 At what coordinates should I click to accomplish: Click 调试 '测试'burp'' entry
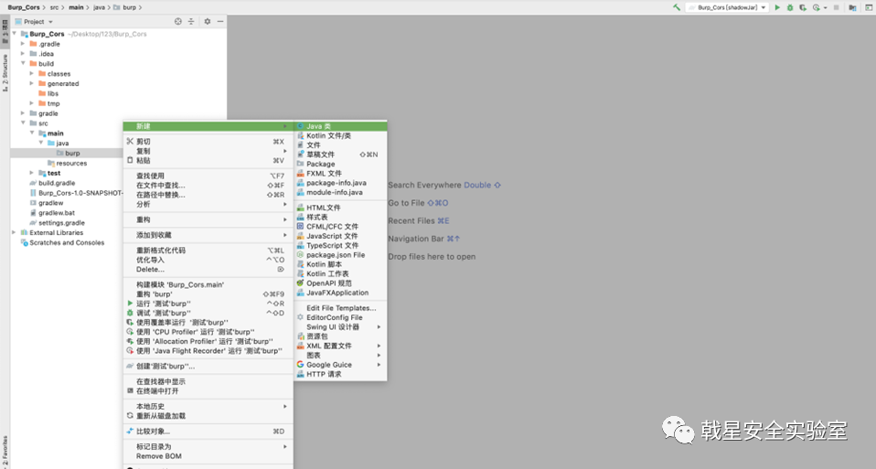coord(208,314)
